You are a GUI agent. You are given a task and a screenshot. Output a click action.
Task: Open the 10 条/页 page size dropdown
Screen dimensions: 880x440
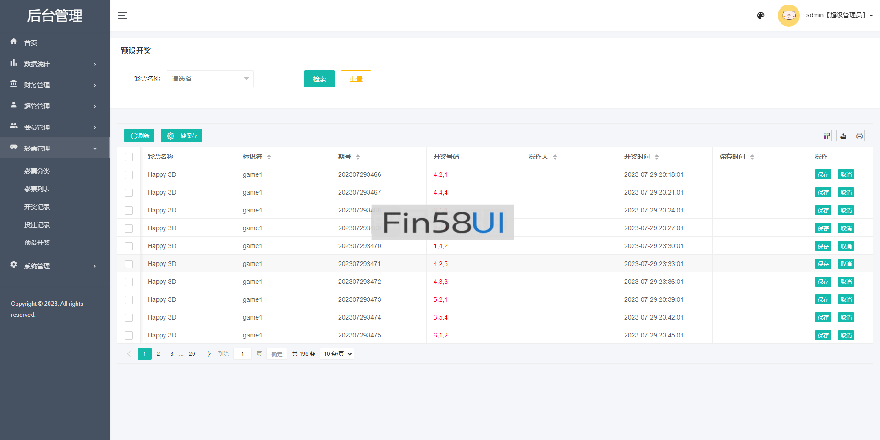(337, 354)
